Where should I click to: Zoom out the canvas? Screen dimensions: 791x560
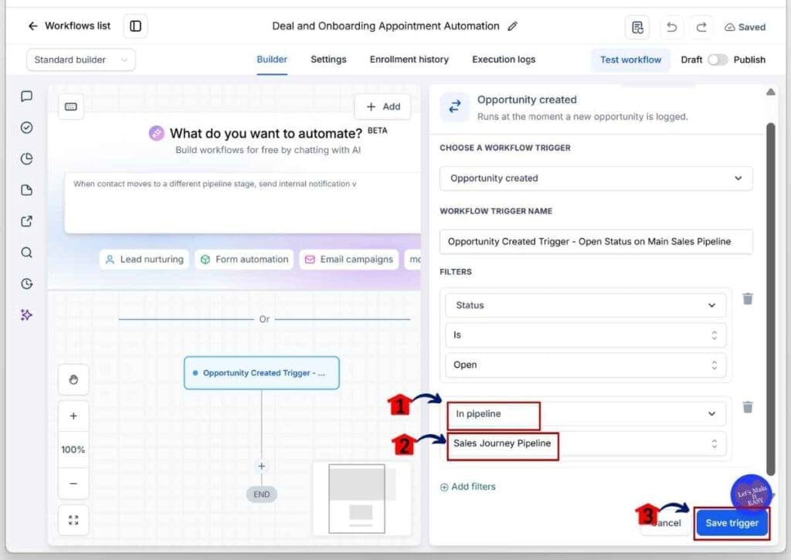[73, 484]
